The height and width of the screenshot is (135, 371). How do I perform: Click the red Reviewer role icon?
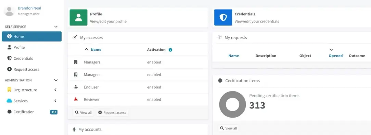pos(76,100)
